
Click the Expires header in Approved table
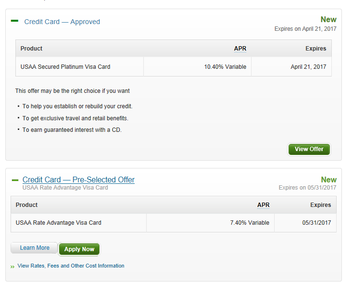pos(315,49)
